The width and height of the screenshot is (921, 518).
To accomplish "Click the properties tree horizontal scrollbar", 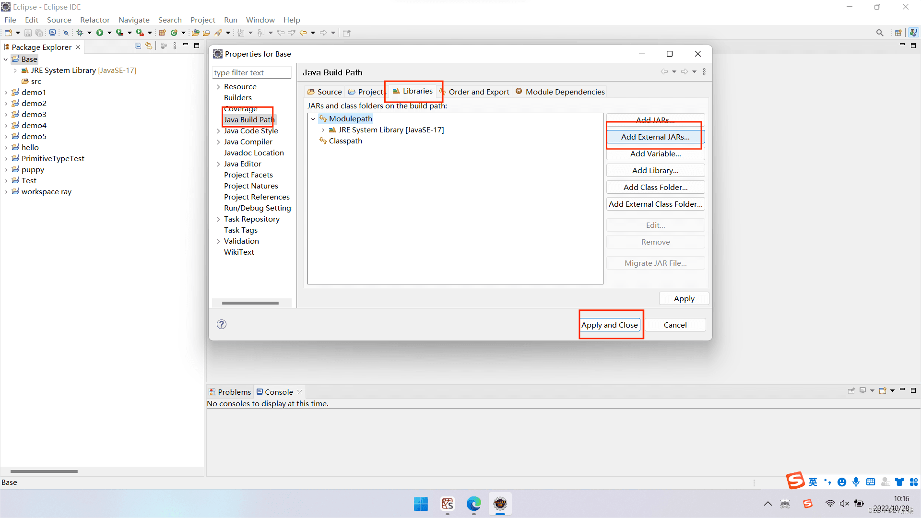I will [250, 303].
